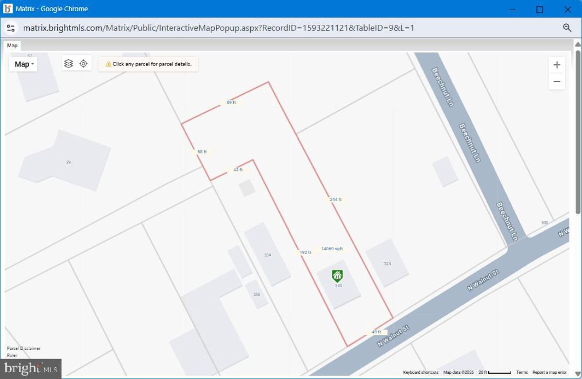582x379 pixels.
Task: Click building number 350
Action: (x=257, y=294)
